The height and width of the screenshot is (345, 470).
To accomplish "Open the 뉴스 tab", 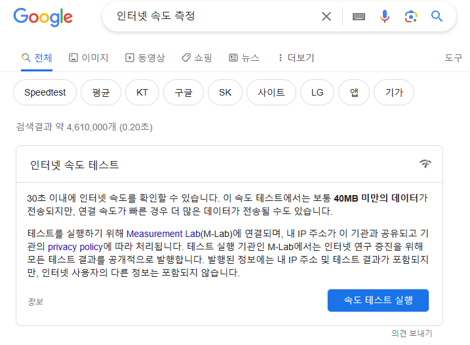I will coord(245,58).
